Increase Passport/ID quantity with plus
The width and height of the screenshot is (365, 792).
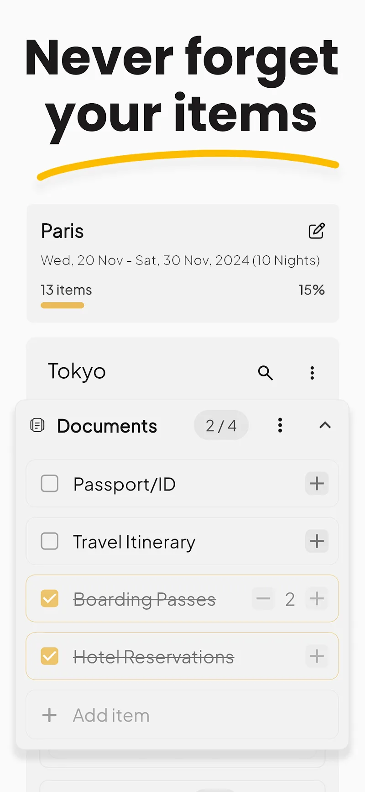click(317, 483)
